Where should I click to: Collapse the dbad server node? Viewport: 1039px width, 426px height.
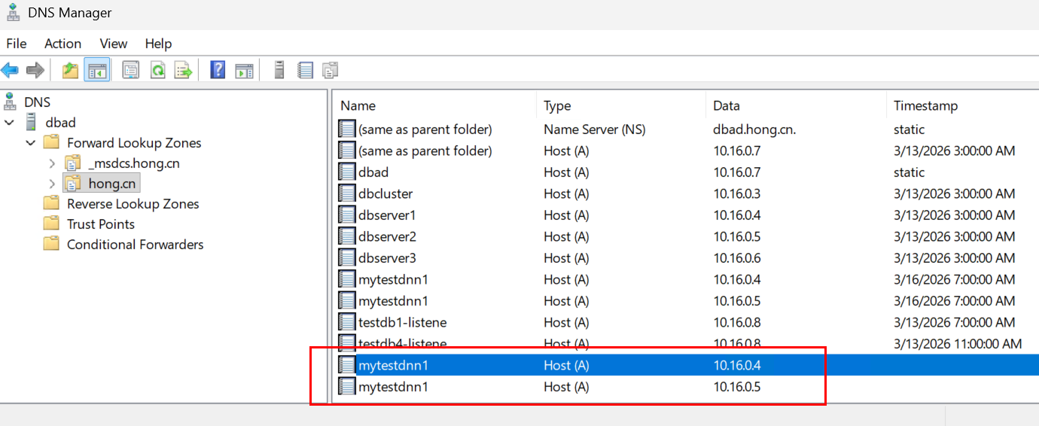(x=10, y=123)
